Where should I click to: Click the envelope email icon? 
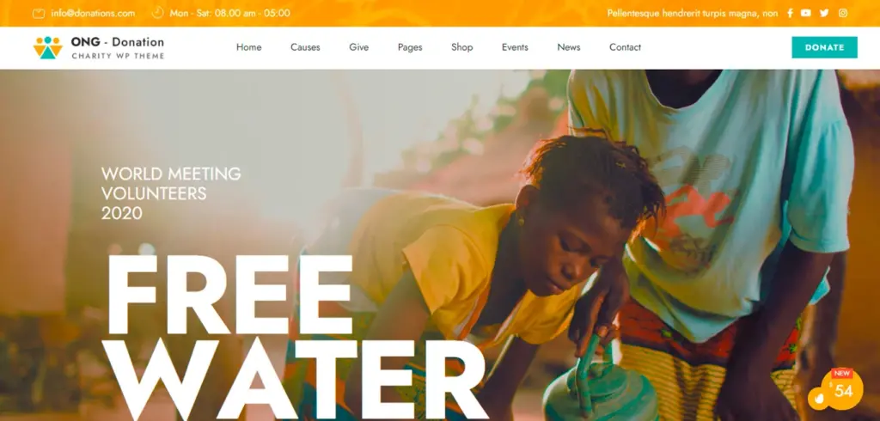point(39,14)
